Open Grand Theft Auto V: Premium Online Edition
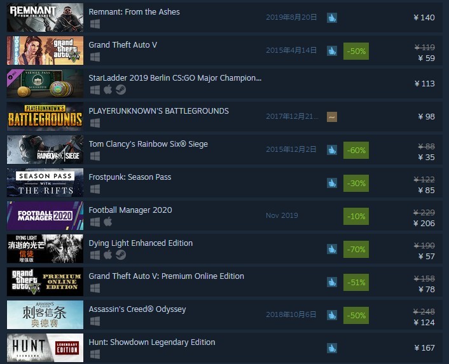Image resolution: width=449 pixels, height=364 pixels. [167, 276]
